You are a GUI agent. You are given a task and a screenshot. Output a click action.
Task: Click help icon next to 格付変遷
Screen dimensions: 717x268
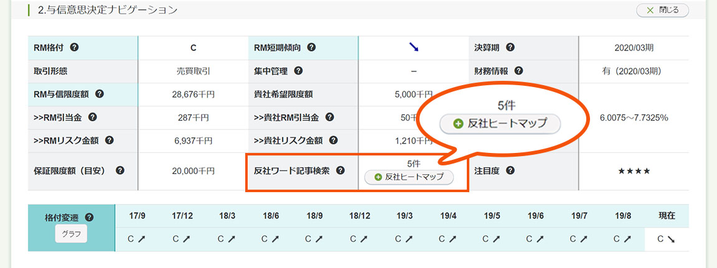pos(89,218)
